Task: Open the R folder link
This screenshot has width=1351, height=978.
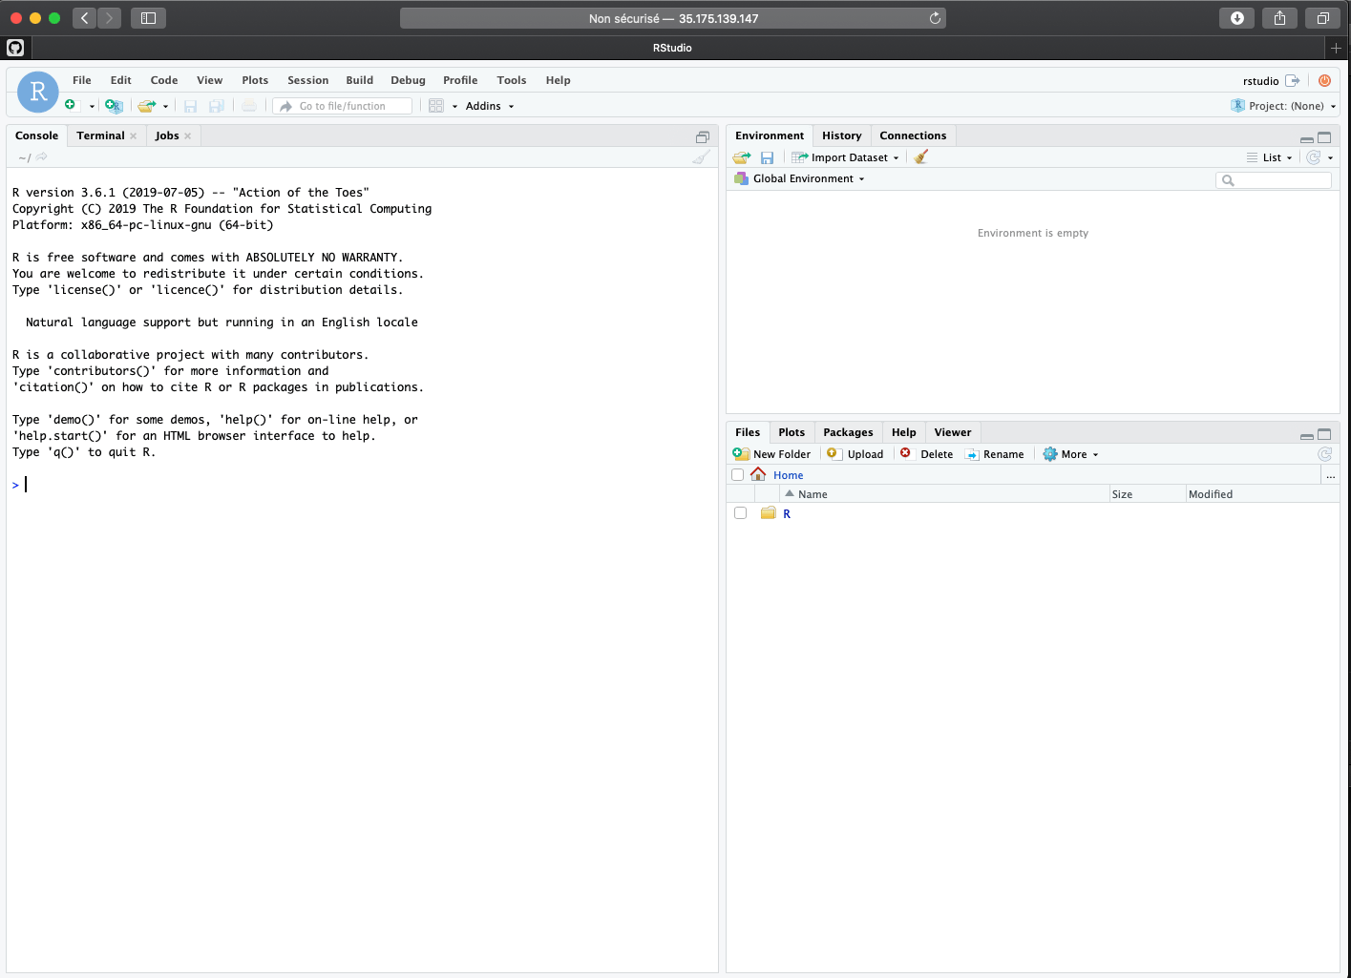Action: tap(787, 513)
